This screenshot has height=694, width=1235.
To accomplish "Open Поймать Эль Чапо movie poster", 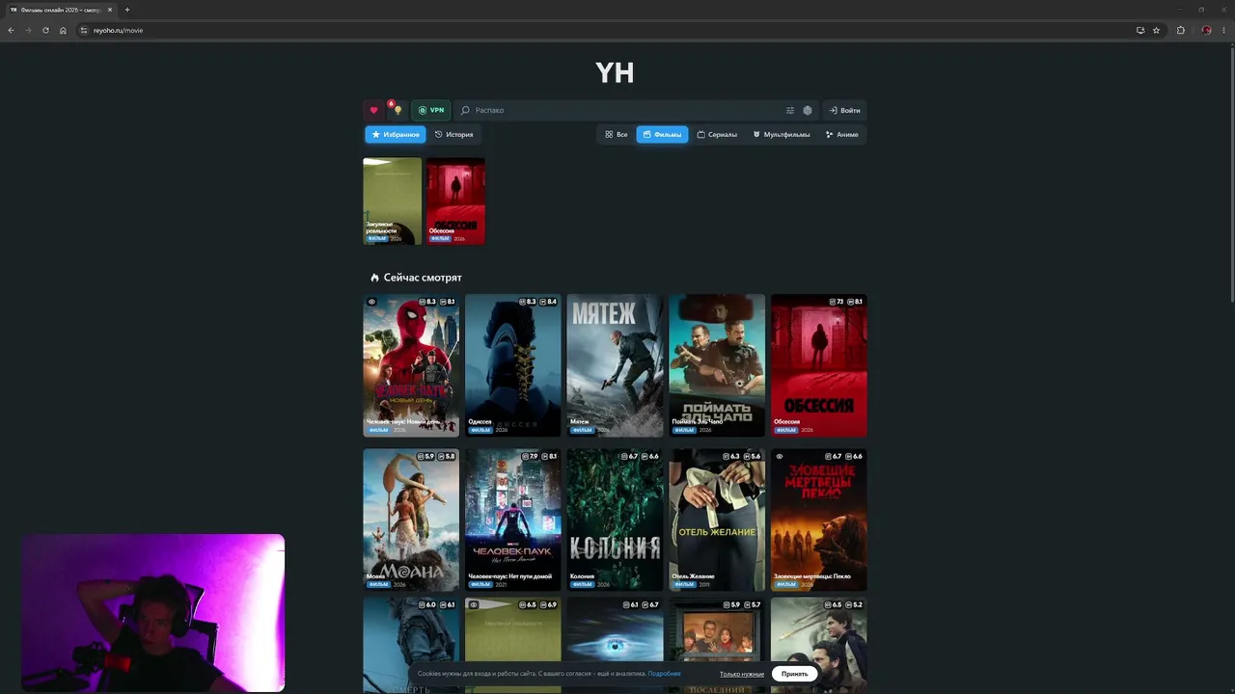I will tap(717, 365).
